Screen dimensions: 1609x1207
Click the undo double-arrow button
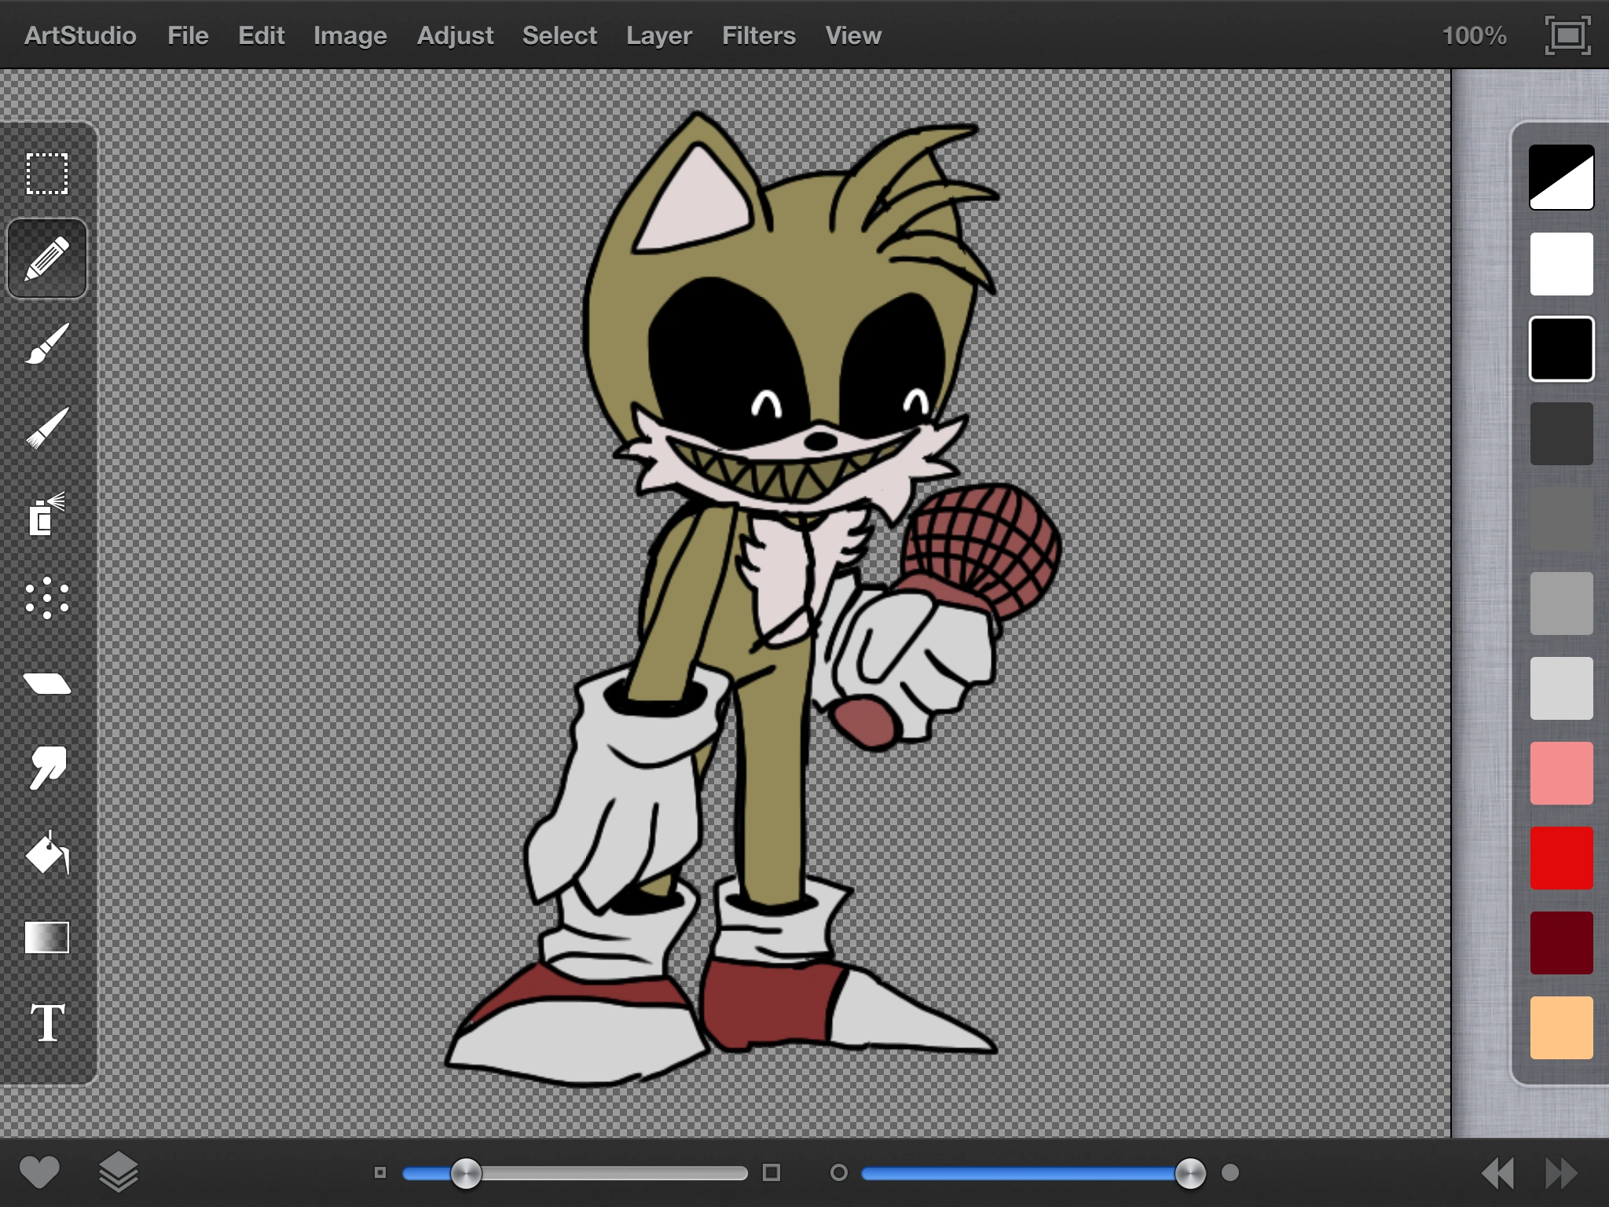coord(1497,1172)
